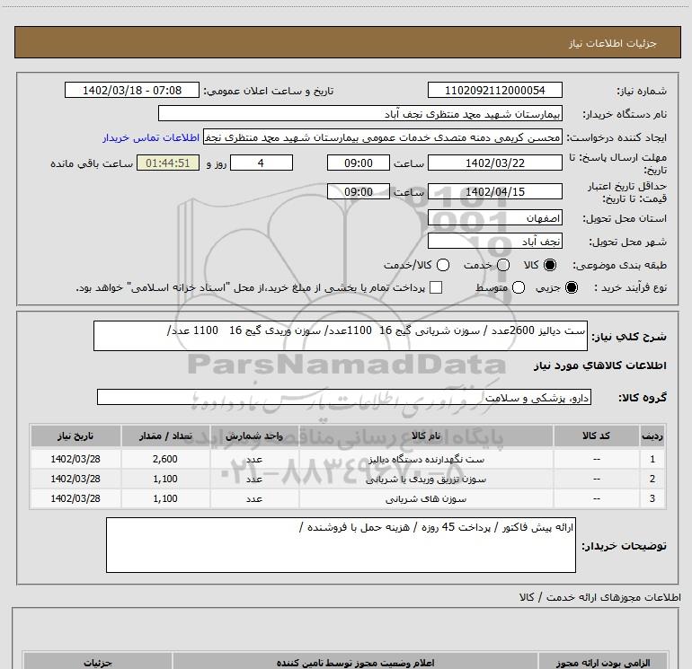Viewport: 692px width, 669px height.
Task: Click the remaining days field showing 4
Action: pyautogui.click(x=262, y=163)
